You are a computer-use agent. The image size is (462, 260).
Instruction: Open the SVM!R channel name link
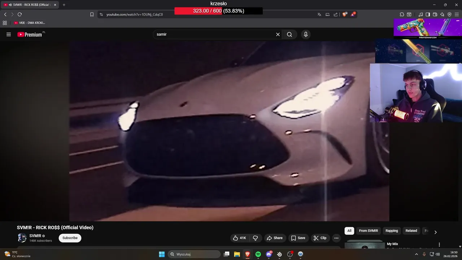35,236
